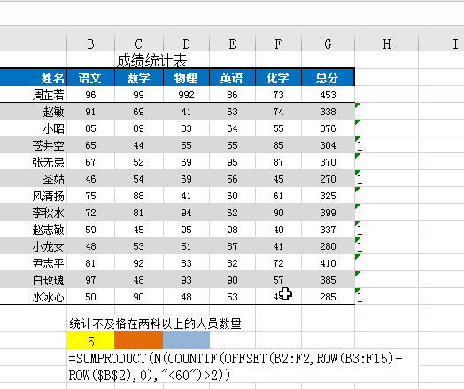464x389 pixels.
Task: Select the name cell 小昭
Action: click(34, 128)
